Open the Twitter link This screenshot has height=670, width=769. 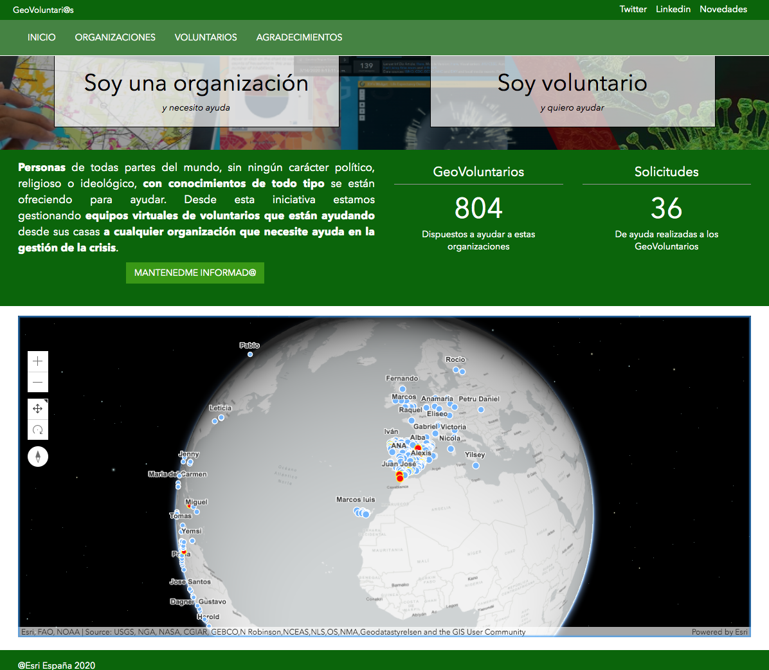(633, 9)
